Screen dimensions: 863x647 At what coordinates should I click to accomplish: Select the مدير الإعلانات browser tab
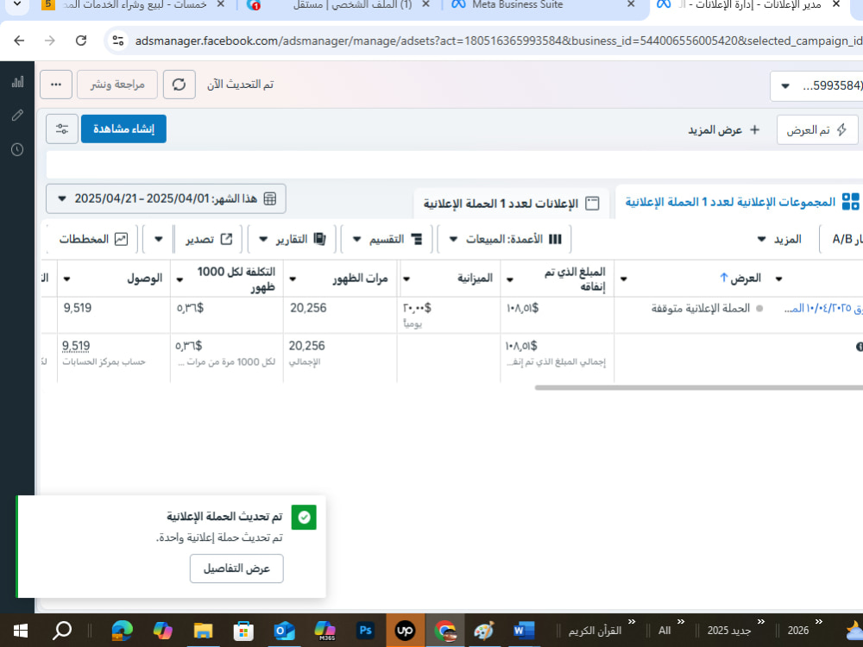pos(748,5)
